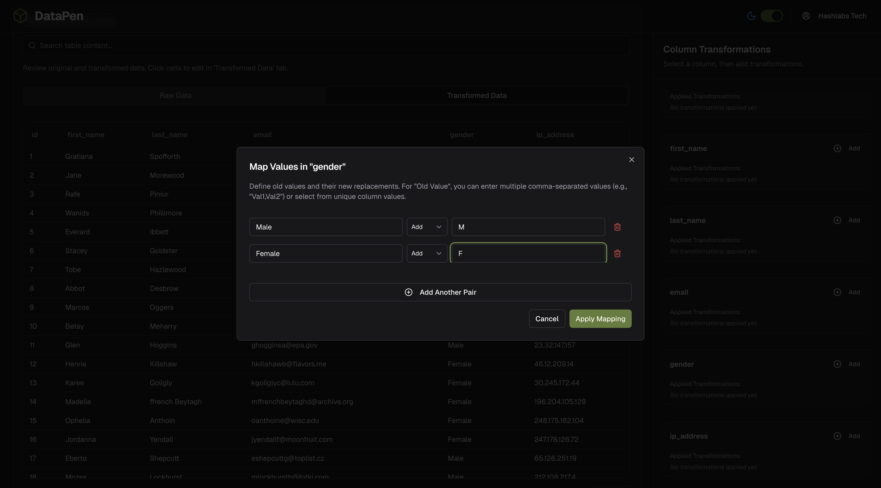Add another mapping pair
Image resolution: width=881 pixels, height=488 pixels.
tap(440, 292)
